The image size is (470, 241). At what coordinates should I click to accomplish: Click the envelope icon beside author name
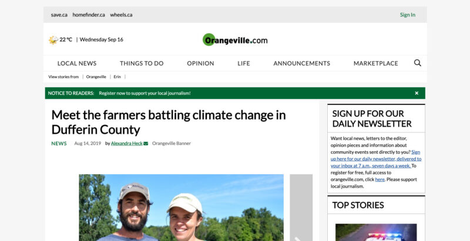pos(146,144)
